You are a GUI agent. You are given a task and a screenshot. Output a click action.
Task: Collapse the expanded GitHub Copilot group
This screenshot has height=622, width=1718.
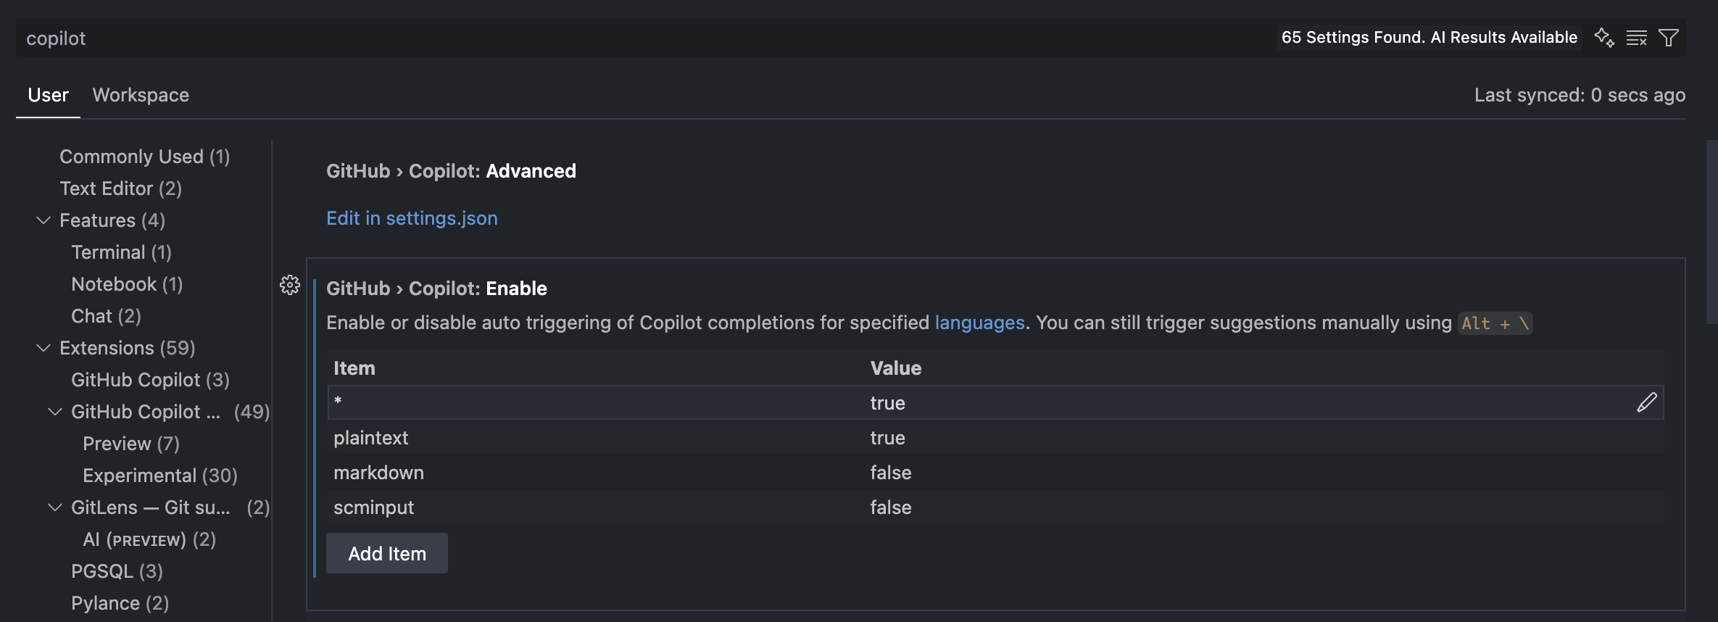(54, 411)
